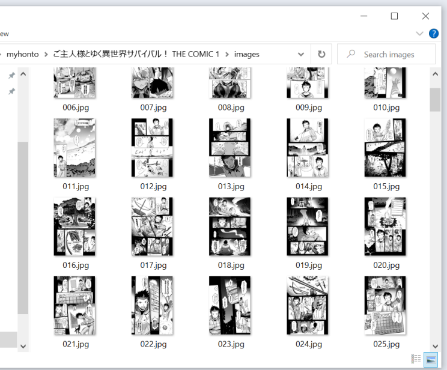Minimize the File Explorer window
447x370 pixels.
[x=363, y=16]
